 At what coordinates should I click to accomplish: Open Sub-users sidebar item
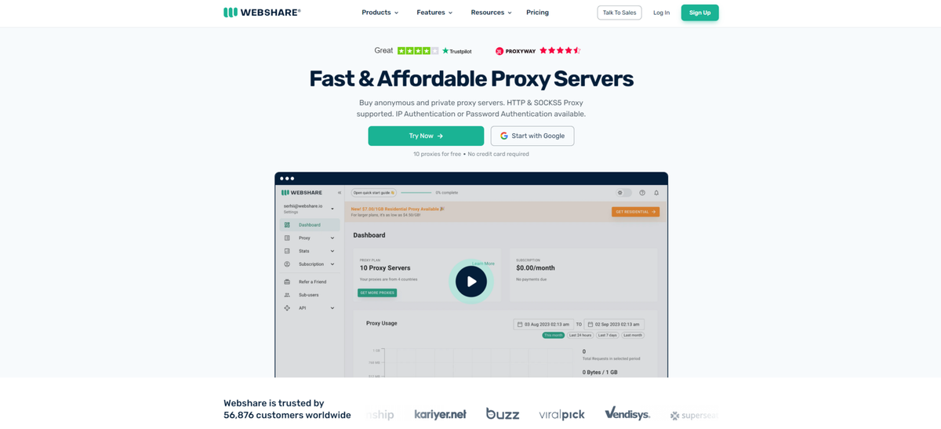tap(310, 295)
